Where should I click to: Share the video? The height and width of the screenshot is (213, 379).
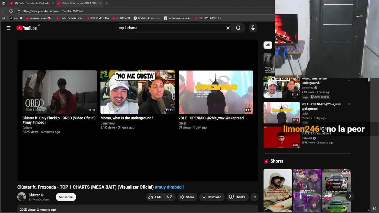[187, 197]
